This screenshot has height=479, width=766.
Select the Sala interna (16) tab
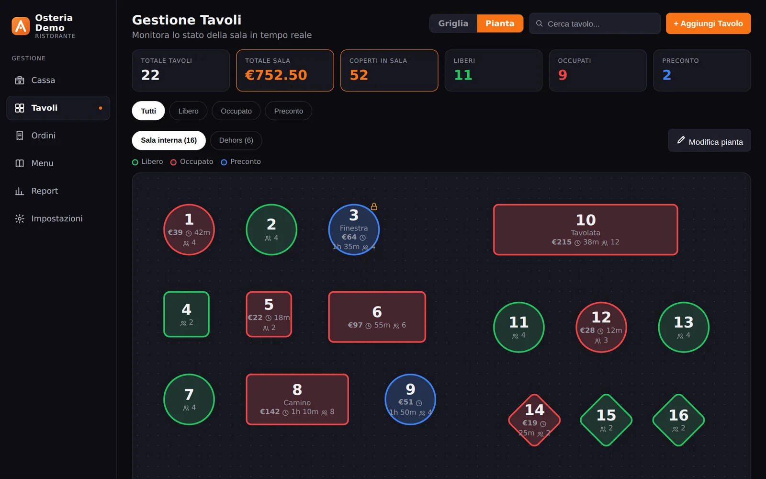click(x=169, y=140)
